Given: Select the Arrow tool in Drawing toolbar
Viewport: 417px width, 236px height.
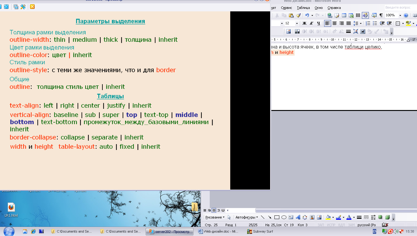Looking at the screenshot, I should coord(270,217).
